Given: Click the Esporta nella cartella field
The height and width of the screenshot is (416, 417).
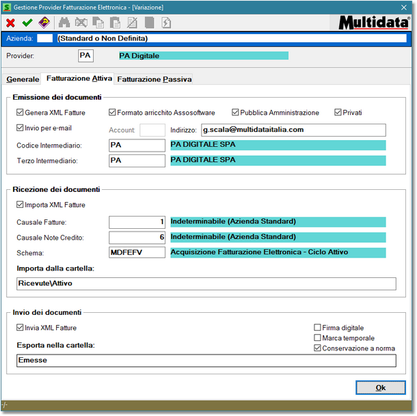Looking at the screenshot, I should 206,361.
